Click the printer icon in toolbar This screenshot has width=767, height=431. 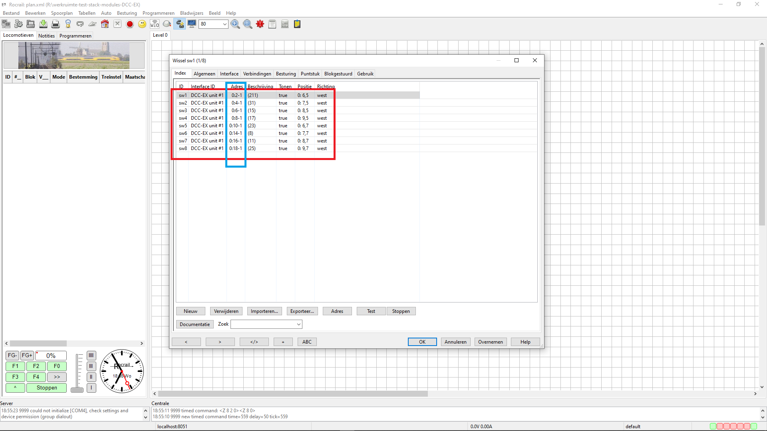click(56, 24)
